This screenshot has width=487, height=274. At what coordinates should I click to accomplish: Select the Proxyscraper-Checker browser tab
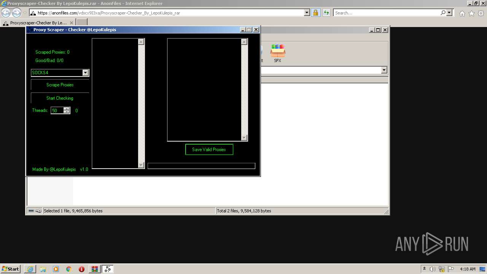pos(38,23)
